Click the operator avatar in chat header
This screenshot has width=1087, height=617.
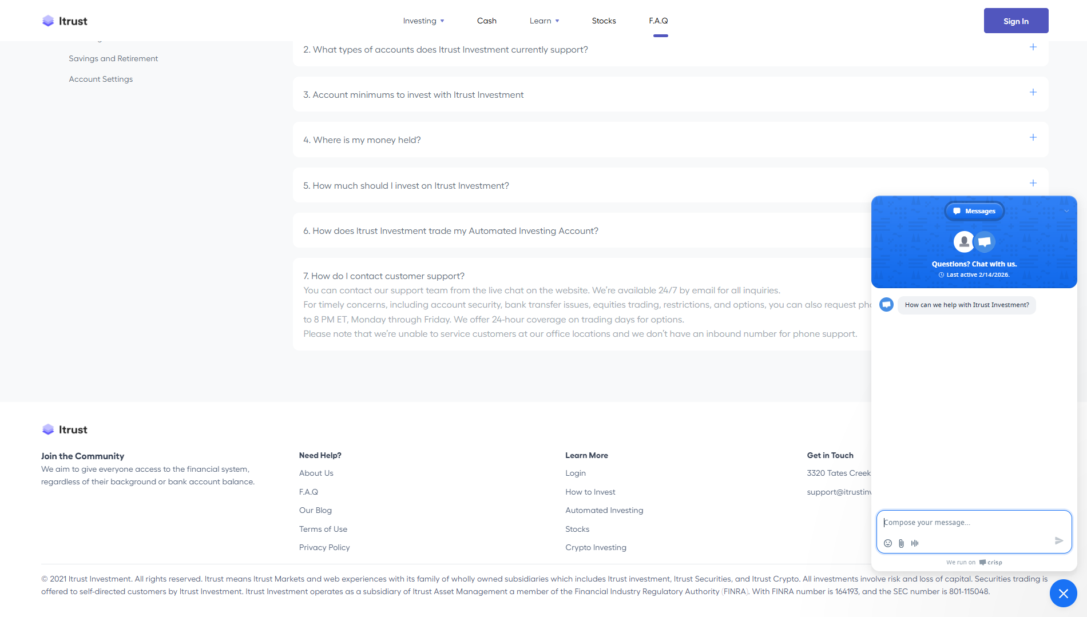click(964, 241)
